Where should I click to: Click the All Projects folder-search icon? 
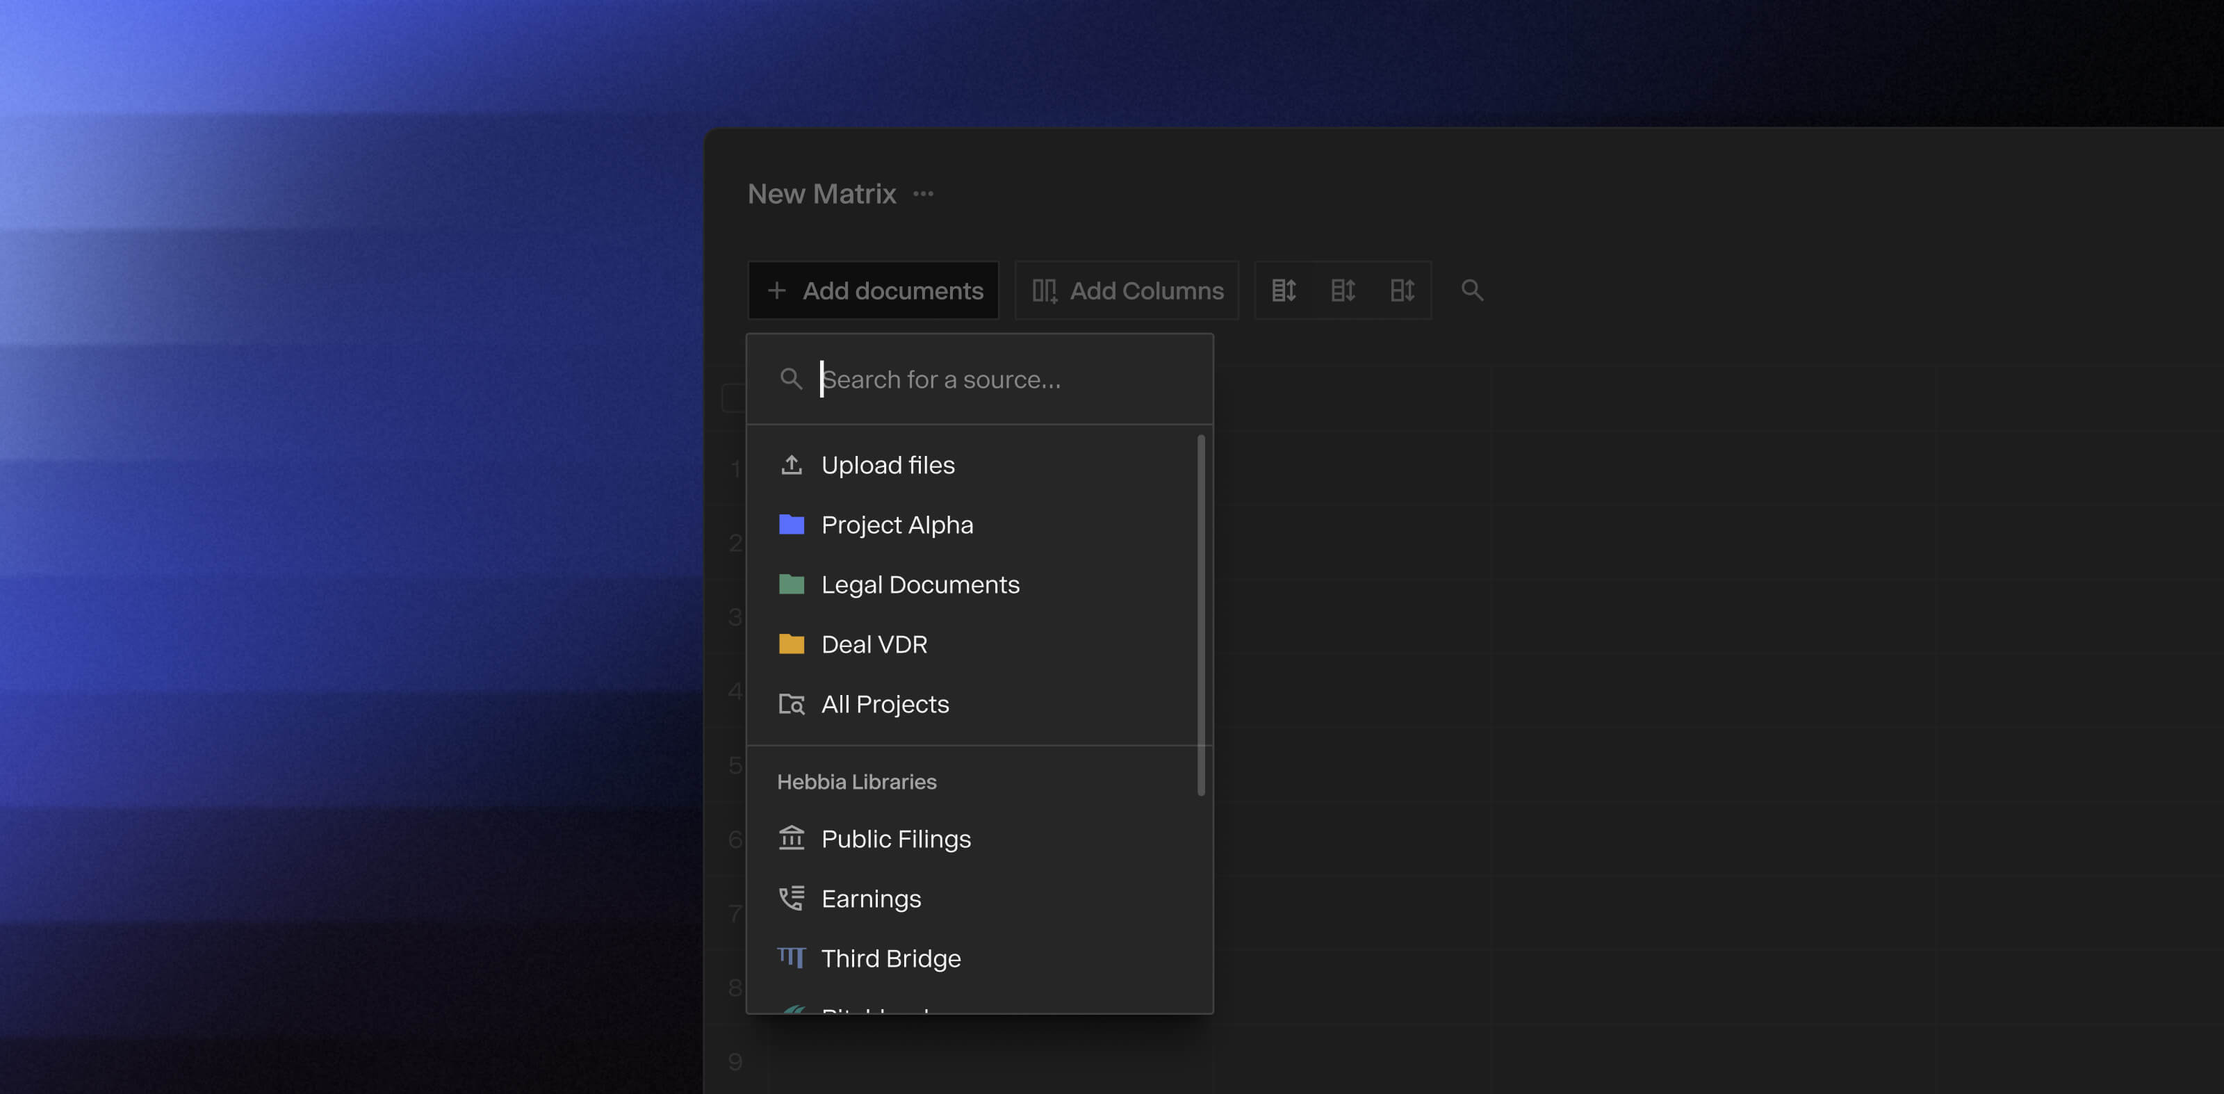(791, 703)
